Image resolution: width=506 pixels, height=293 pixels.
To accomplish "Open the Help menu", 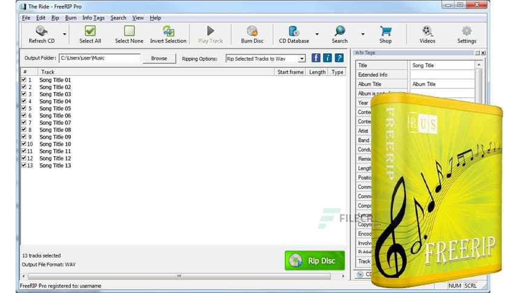I will [155, 18].
